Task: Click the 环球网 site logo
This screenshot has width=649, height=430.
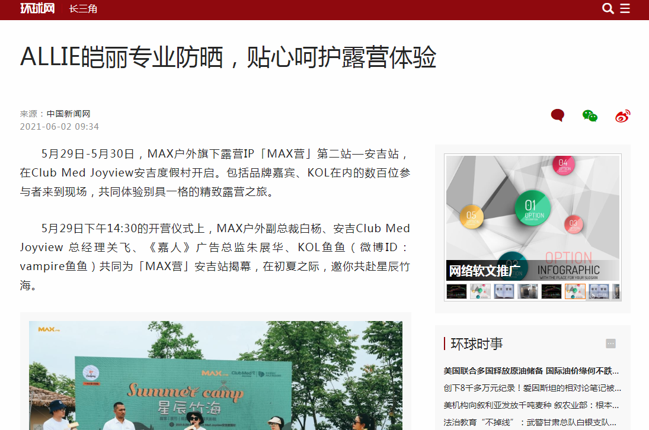Action: coord(37,8)
